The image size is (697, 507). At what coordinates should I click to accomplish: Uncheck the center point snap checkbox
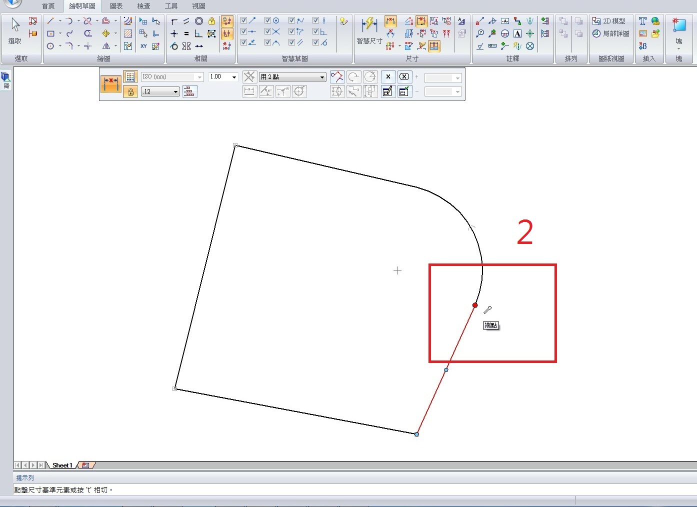267,20
